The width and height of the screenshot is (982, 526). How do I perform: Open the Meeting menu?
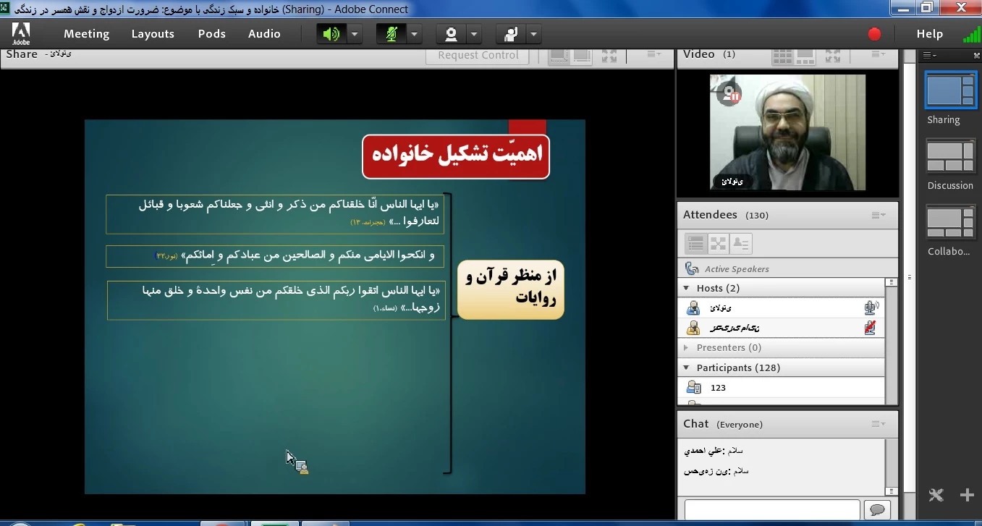tap(86, 34)
